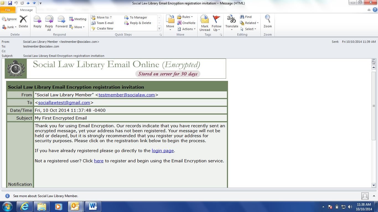Open the Select dropdown
Screen dimensions: 378x212
pos(248,29)
